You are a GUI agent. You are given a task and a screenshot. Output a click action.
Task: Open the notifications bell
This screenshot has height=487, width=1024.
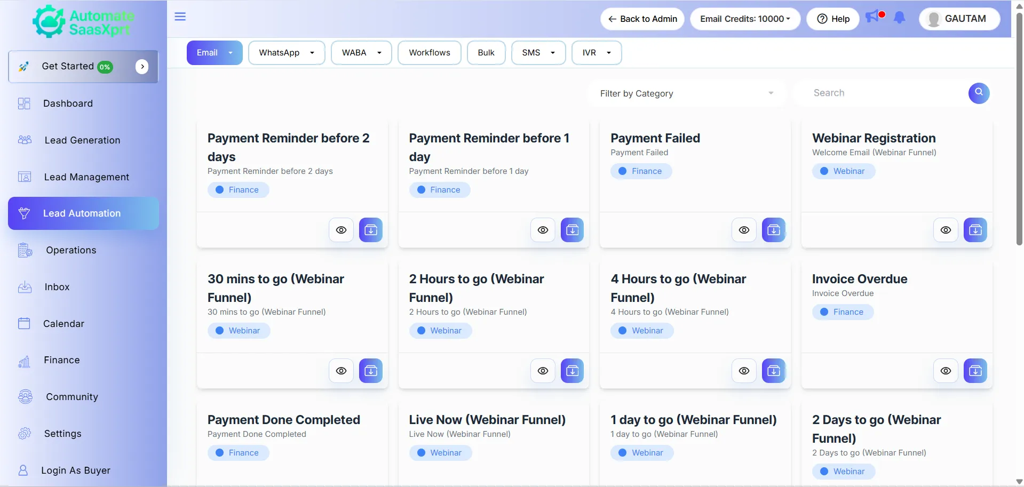coord(900,18)
